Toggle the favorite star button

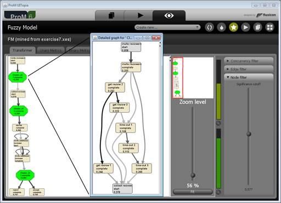[233, 27]
